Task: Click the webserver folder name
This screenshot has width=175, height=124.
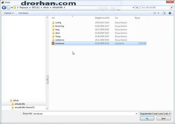Action: point(60,40)
